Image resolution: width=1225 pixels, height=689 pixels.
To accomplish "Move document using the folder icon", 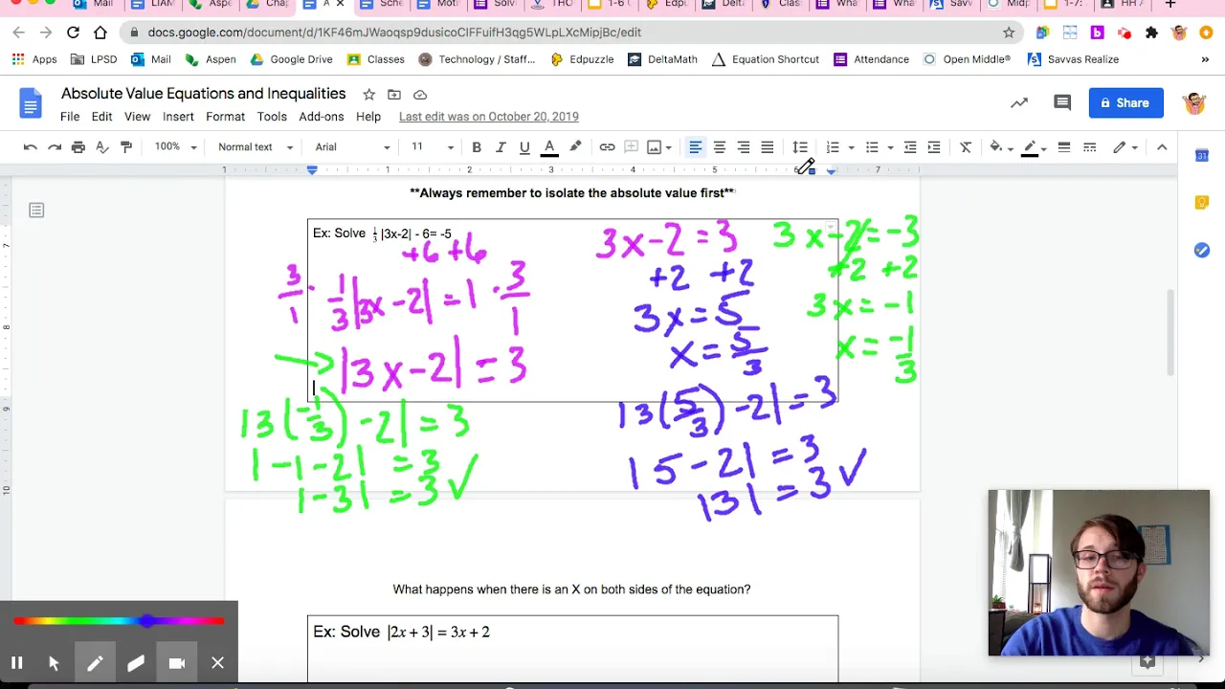I will pyautogui.click(x=394, y=95).
